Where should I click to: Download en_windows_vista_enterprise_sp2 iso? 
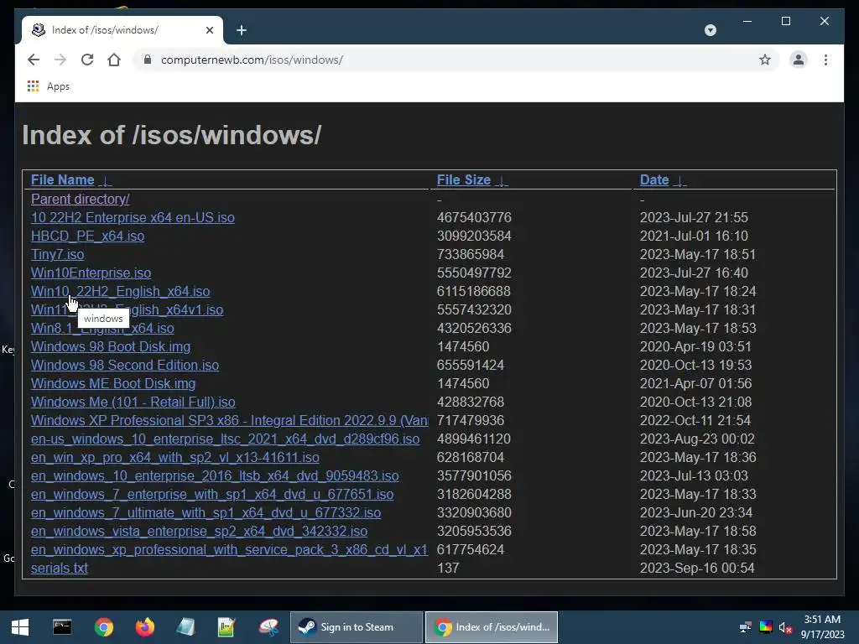coord(200,531)
